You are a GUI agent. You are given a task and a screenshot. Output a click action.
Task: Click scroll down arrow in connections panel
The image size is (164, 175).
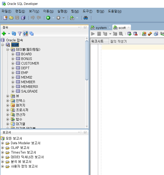(87, 126)
